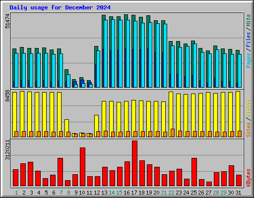This screenshot has width=254, height=198.
Task: Click day label 17 on the axis
Action: 134,193
